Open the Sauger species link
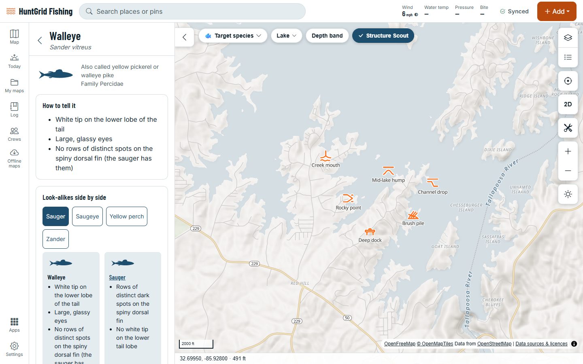 click(117, 277)
